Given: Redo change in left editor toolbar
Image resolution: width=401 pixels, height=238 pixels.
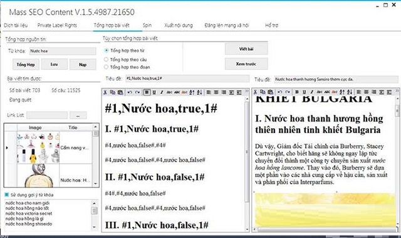Looking at the screenshot, I should (137, 92).
